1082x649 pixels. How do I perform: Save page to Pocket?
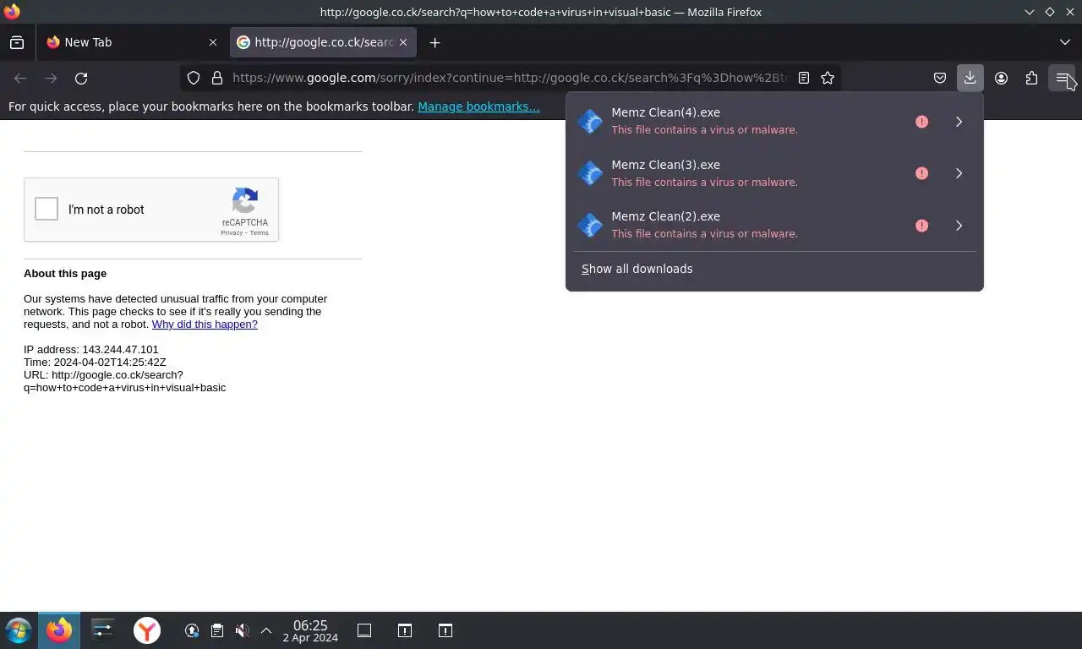tap(939, 78)
